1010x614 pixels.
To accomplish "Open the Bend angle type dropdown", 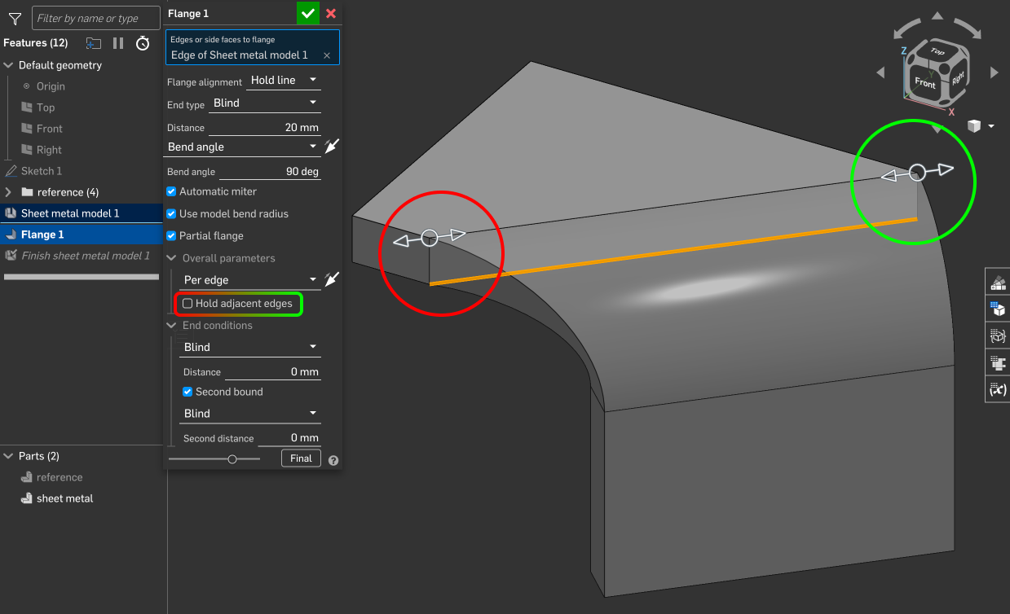I will (243, 147).
